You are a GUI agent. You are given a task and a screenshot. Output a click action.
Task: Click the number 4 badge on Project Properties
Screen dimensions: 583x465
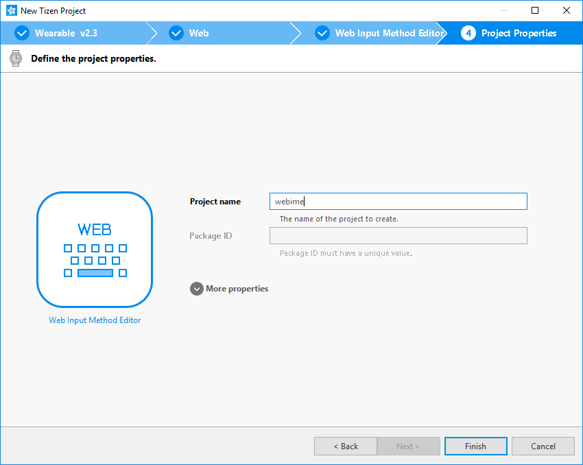click(467, 33)
